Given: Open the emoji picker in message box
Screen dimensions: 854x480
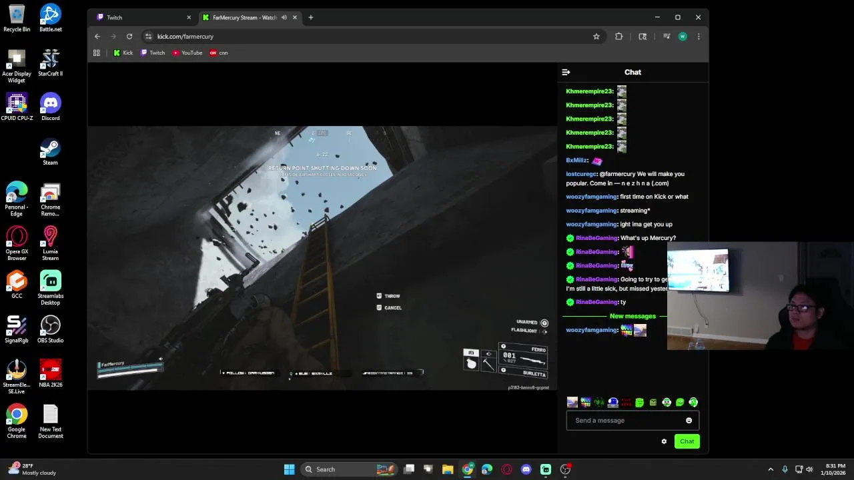Looking at the screenshot, I should (689, 421).
